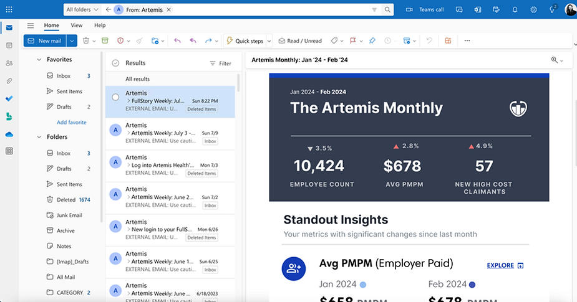The width and height of the screenshot is (577, 302).
Task: Open the Settings gear icon
Action: coord(533,10)
